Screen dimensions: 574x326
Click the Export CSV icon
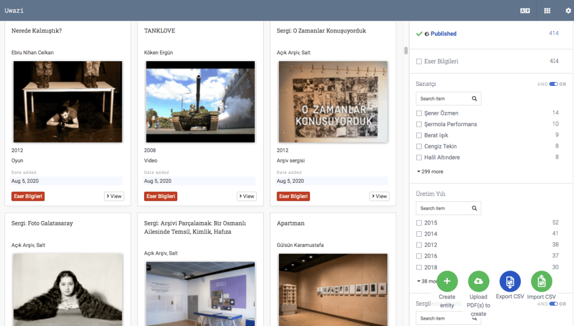510,281
